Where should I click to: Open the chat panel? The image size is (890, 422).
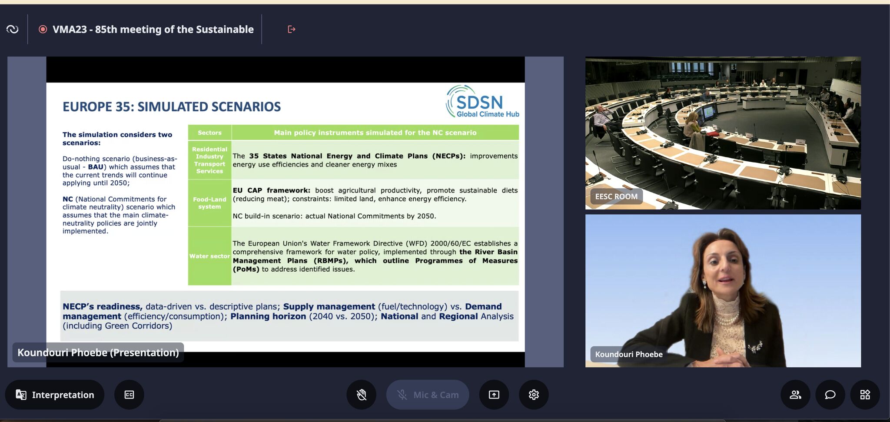pos(830,395)
